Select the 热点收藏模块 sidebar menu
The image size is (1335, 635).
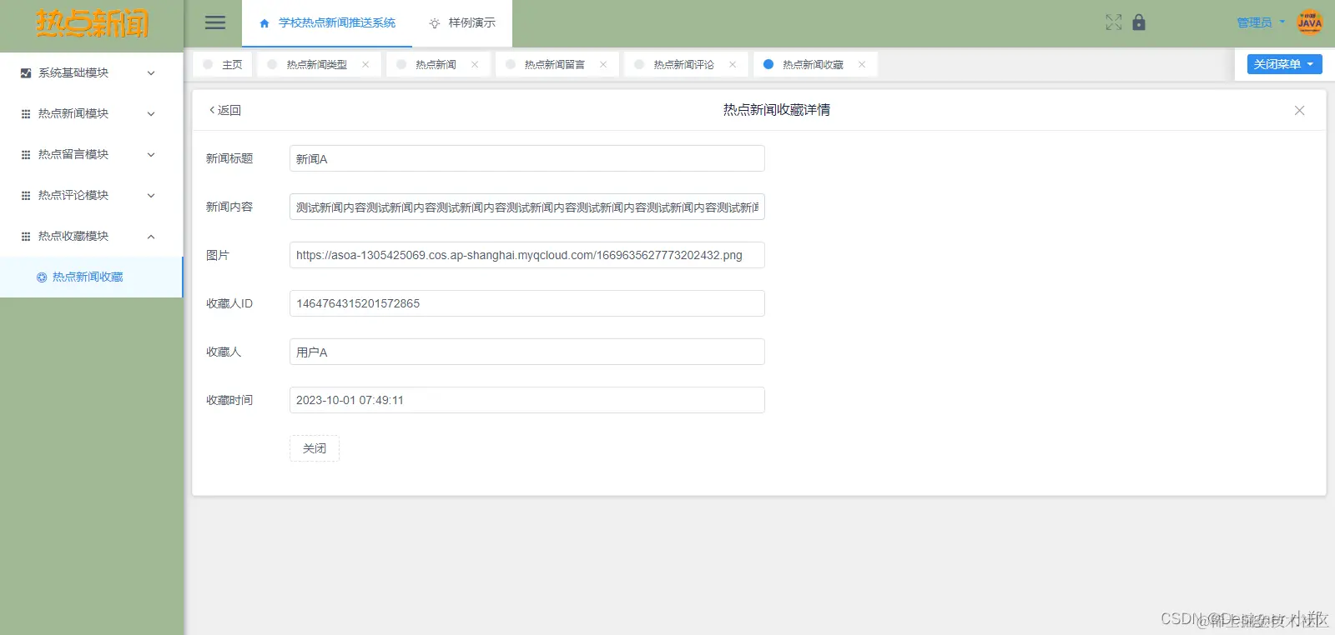coord(91,237)
